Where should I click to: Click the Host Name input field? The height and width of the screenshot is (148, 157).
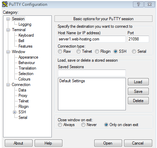(x=92, y=39)
